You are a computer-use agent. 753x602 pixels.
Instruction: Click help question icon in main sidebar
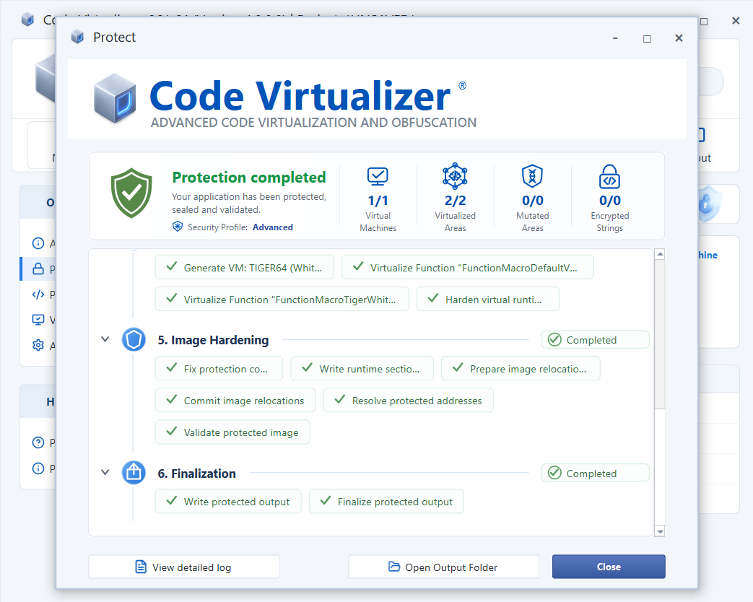click(38, 442)
